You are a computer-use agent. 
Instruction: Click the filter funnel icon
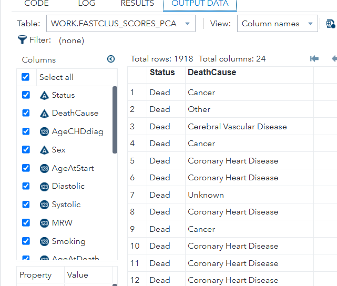coord(22,39)
